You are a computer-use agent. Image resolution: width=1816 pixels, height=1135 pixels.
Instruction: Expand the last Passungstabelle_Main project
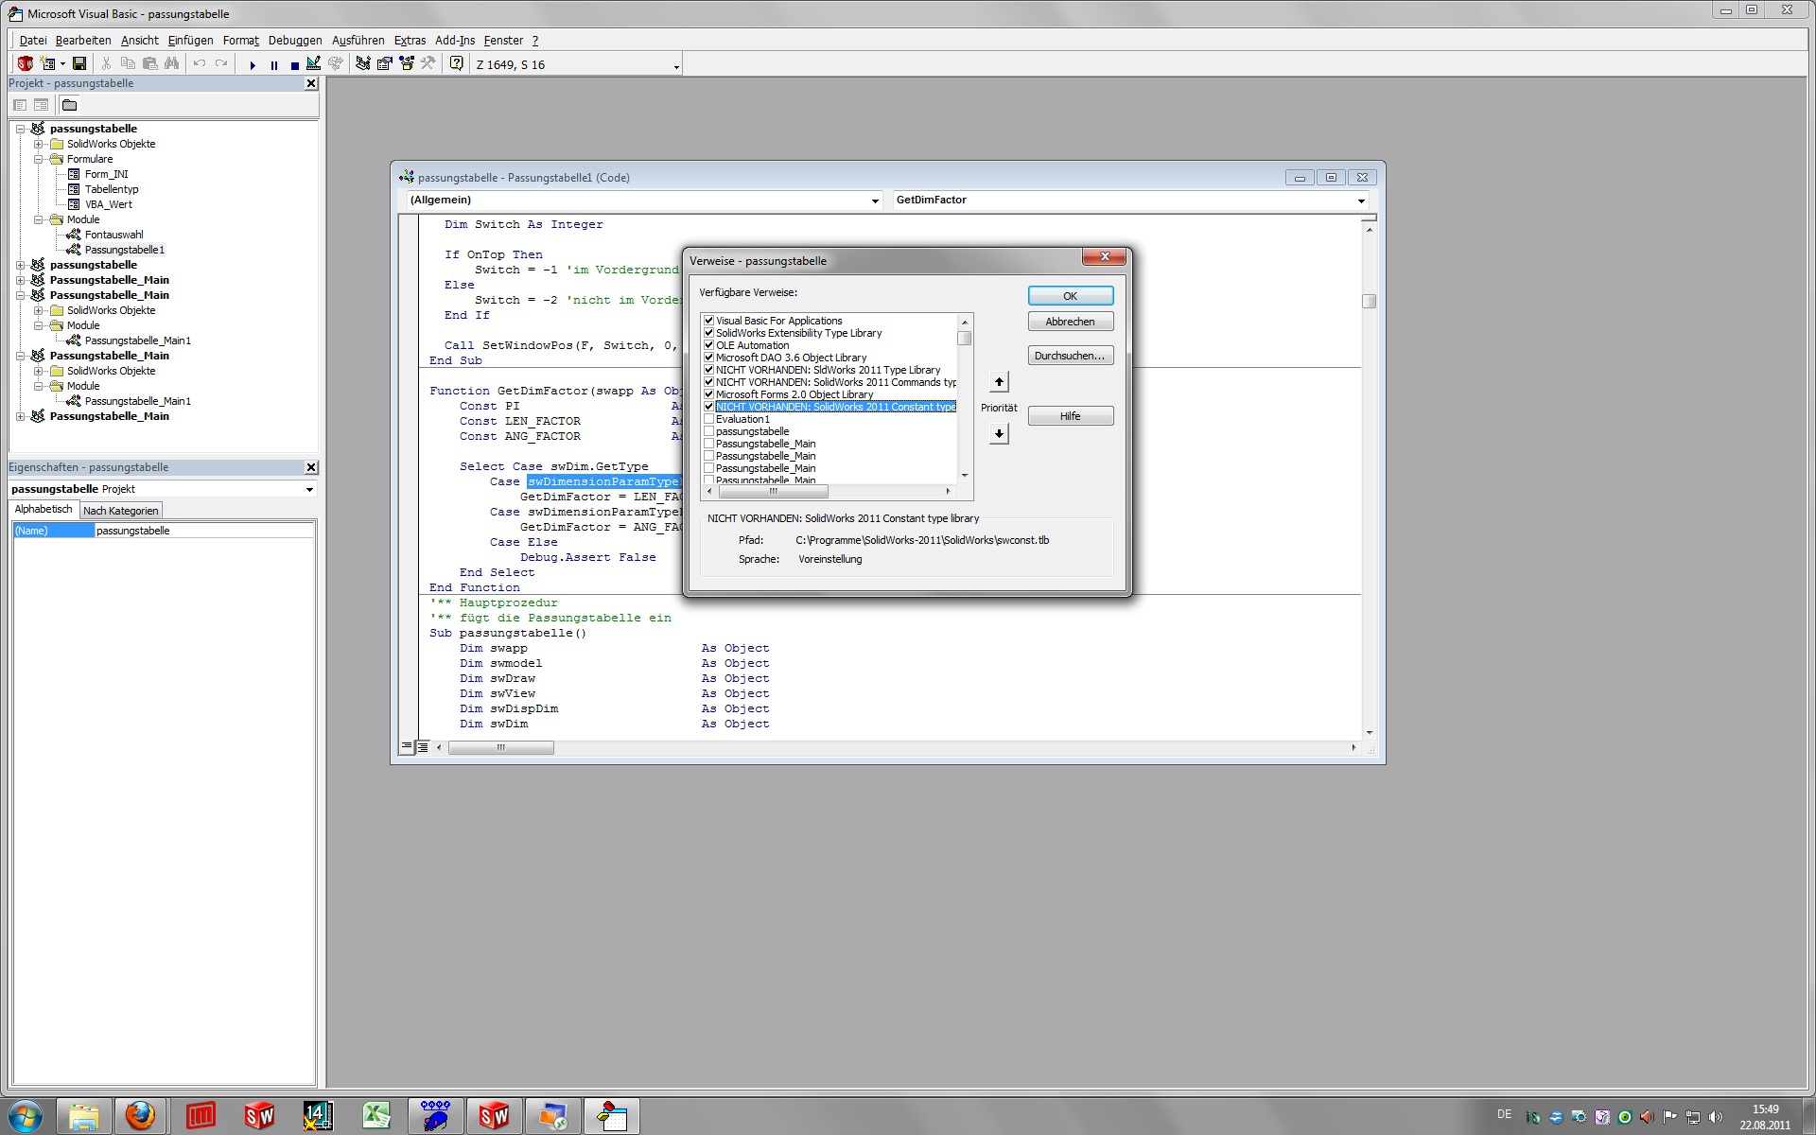point(20,416)
